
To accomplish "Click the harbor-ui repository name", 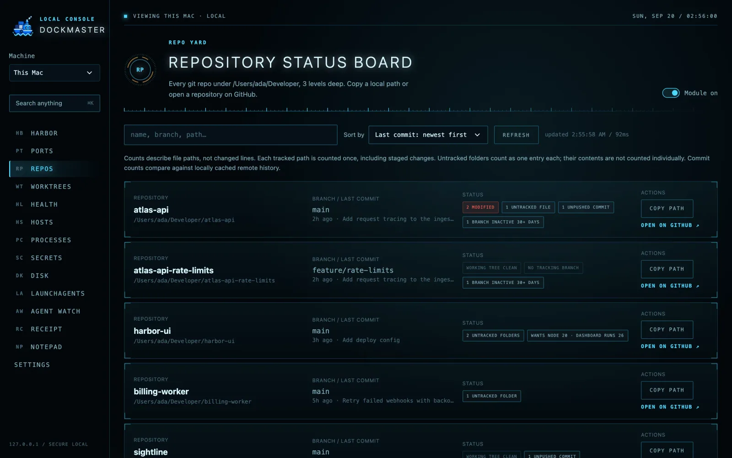I will point(152,331).
